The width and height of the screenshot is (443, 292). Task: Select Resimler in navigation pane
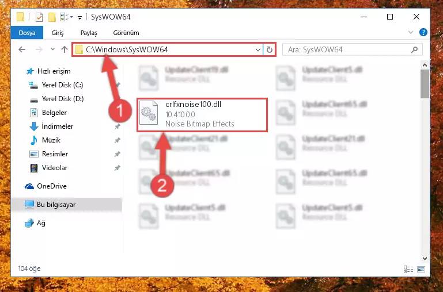point(55,154)
